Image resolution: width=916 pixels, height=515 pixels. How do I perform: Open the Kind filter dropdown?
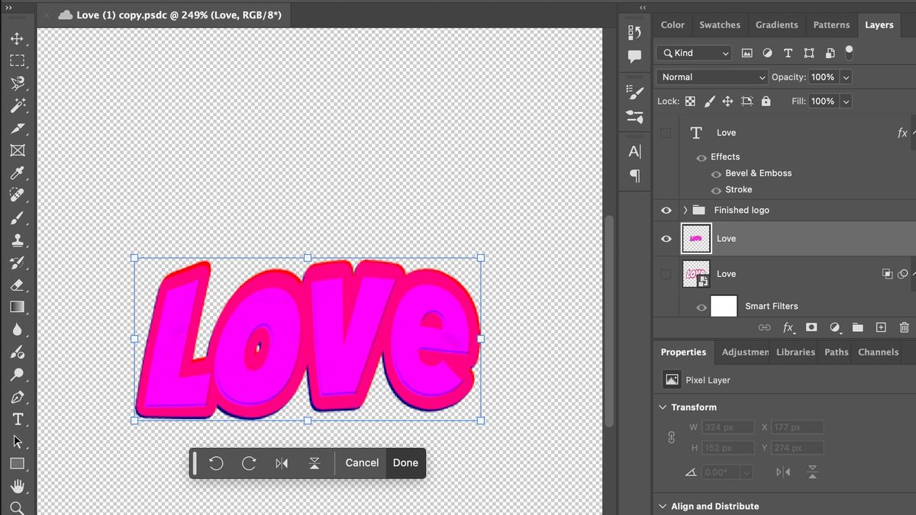click(x=693, y=53)
